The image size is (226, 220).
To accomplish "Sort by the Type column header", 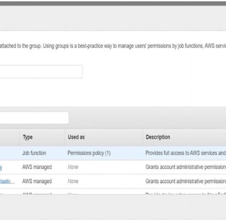I will 28,137.
